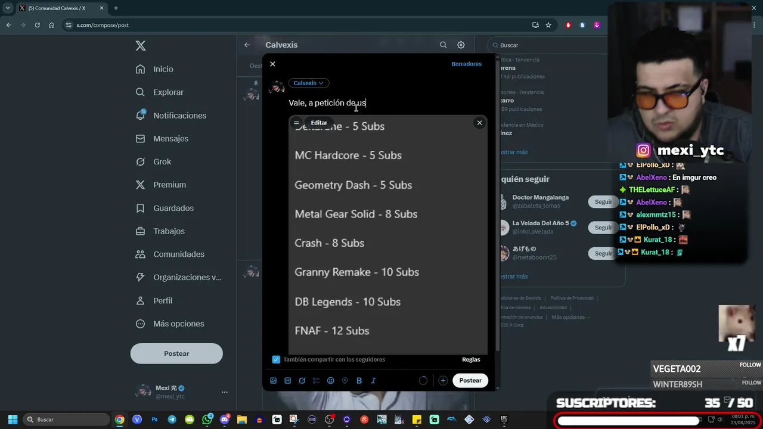763x429 pixels.
Task: Add media image to post
Action: click(x=274, y=381)
